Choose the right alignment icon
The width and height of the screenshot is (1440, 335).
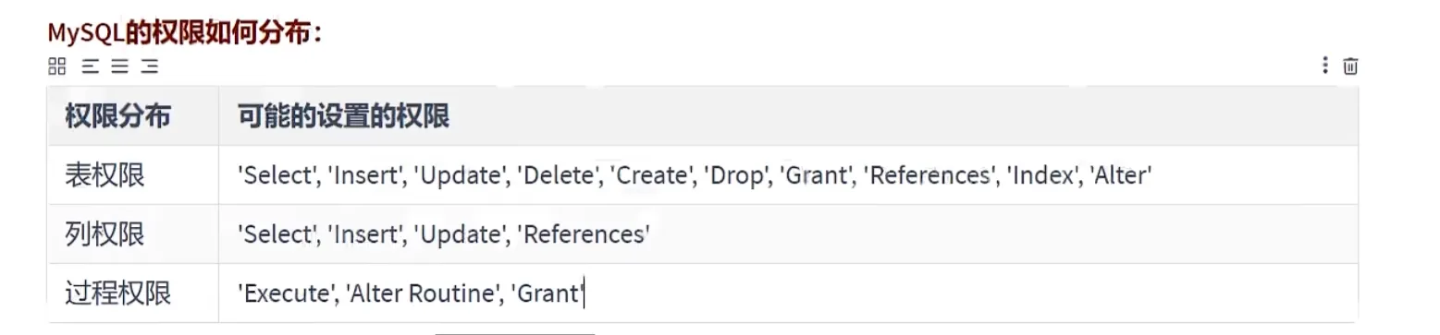[x=149, y=66]
